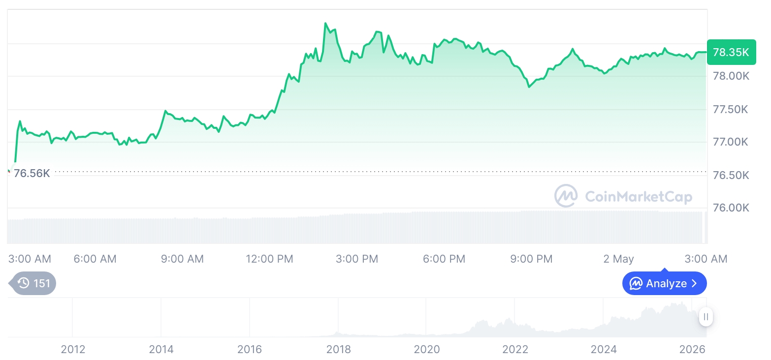Click the 78.00K price axis label

[731, 76]
